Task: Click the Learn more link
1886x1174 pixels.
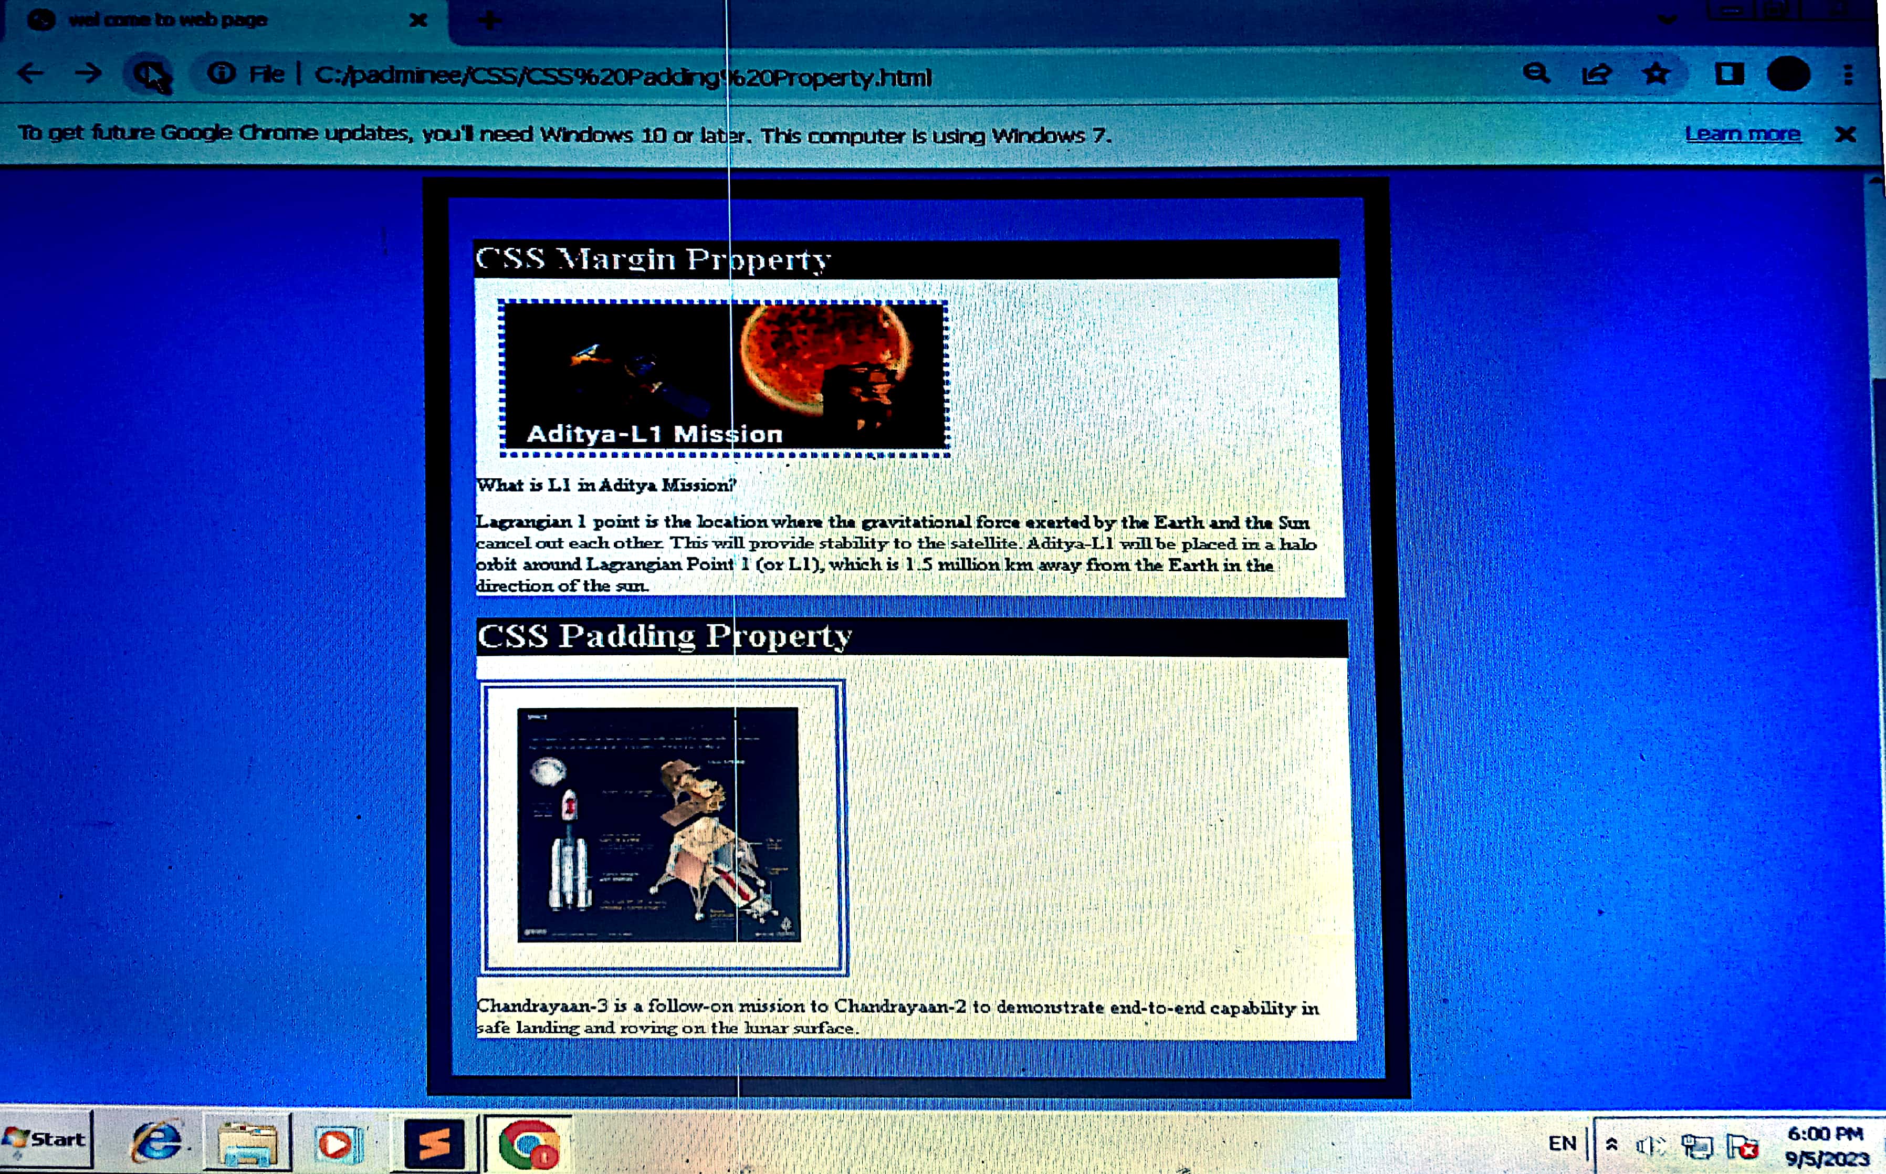Action: (x=1742, y=134)
